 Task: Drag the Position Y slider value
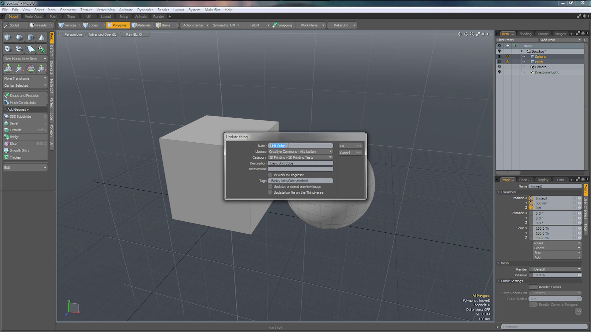tap(554, 203)
